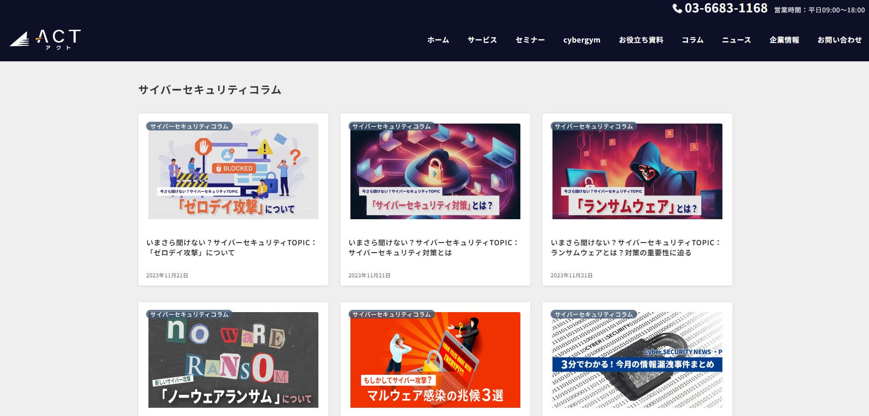
Task: Click the date under the ランサムウェアとは article
Action: pos(572,276)
